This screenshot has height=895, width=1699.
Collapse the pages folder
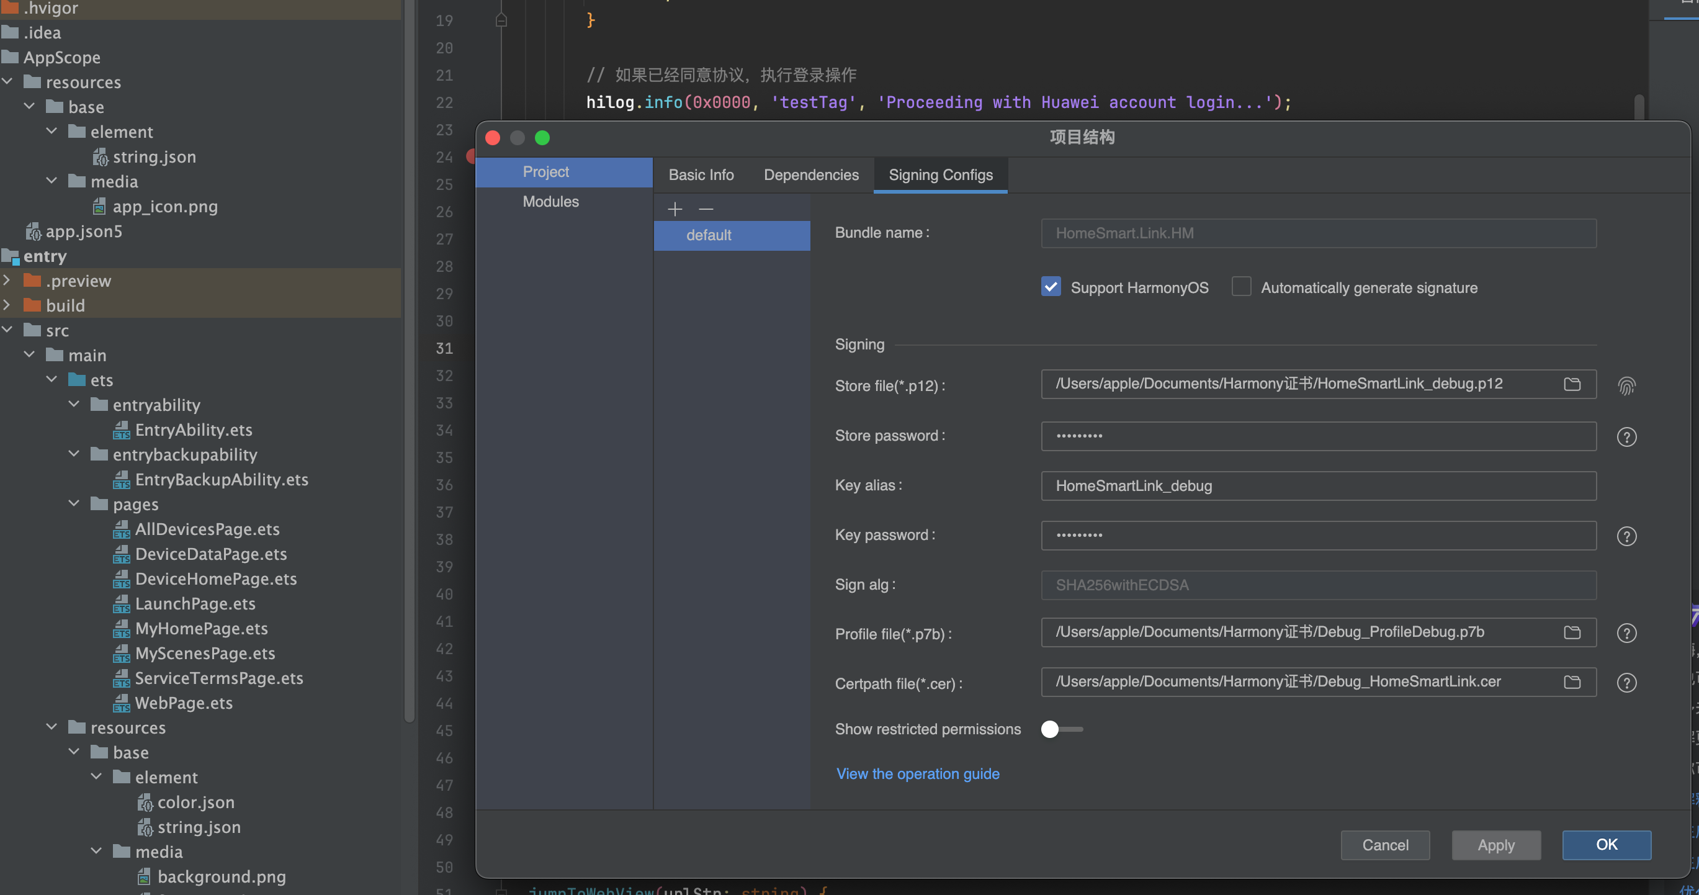74,503
